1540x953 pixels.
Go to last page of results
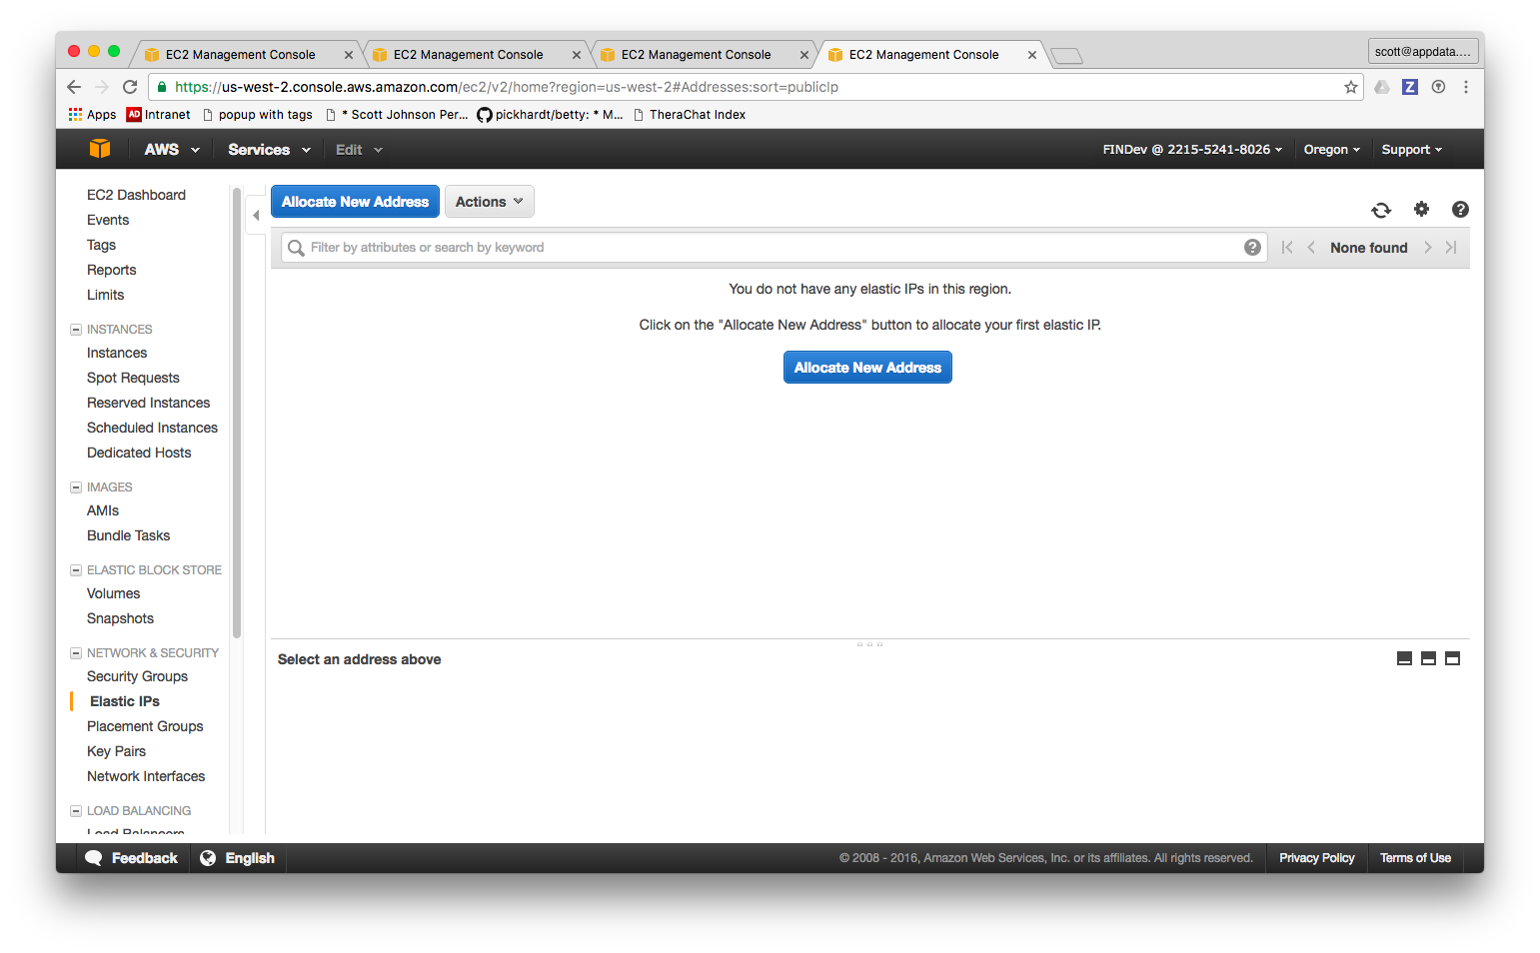pos(1451,248)
